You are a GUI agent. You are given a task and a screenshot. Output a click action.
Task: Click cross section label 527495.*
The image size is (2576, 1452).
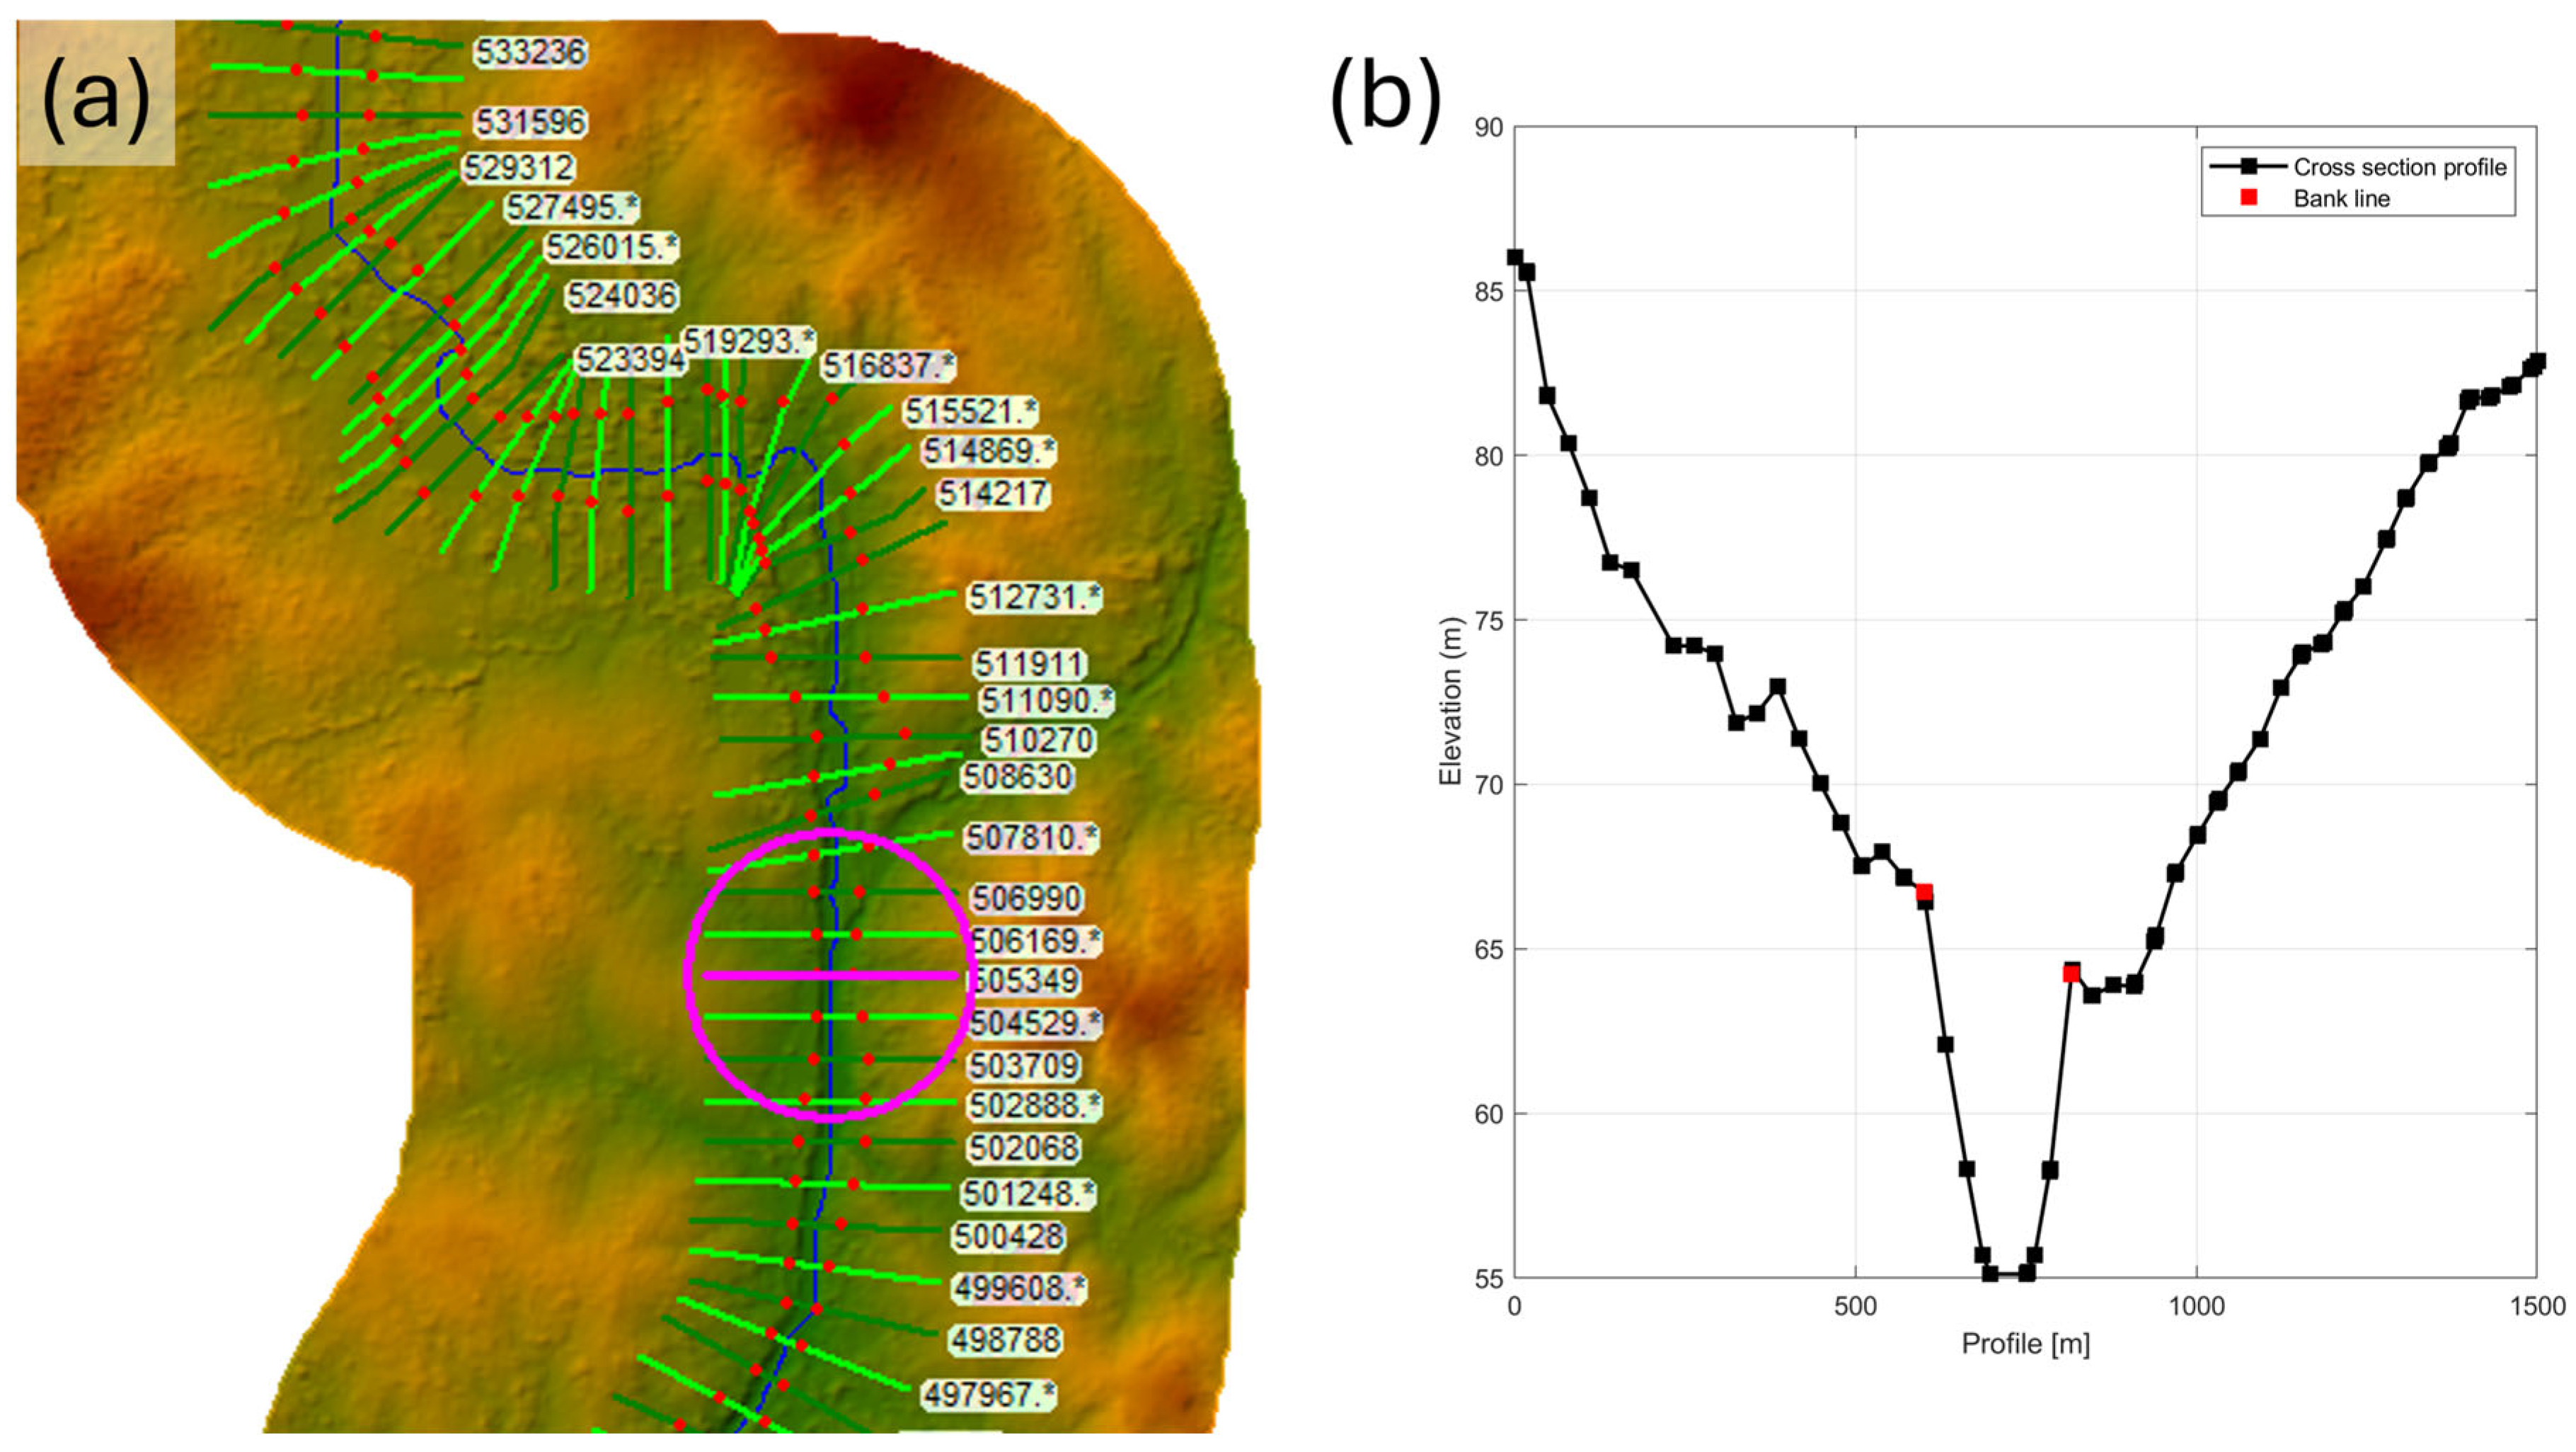point(571,208)
